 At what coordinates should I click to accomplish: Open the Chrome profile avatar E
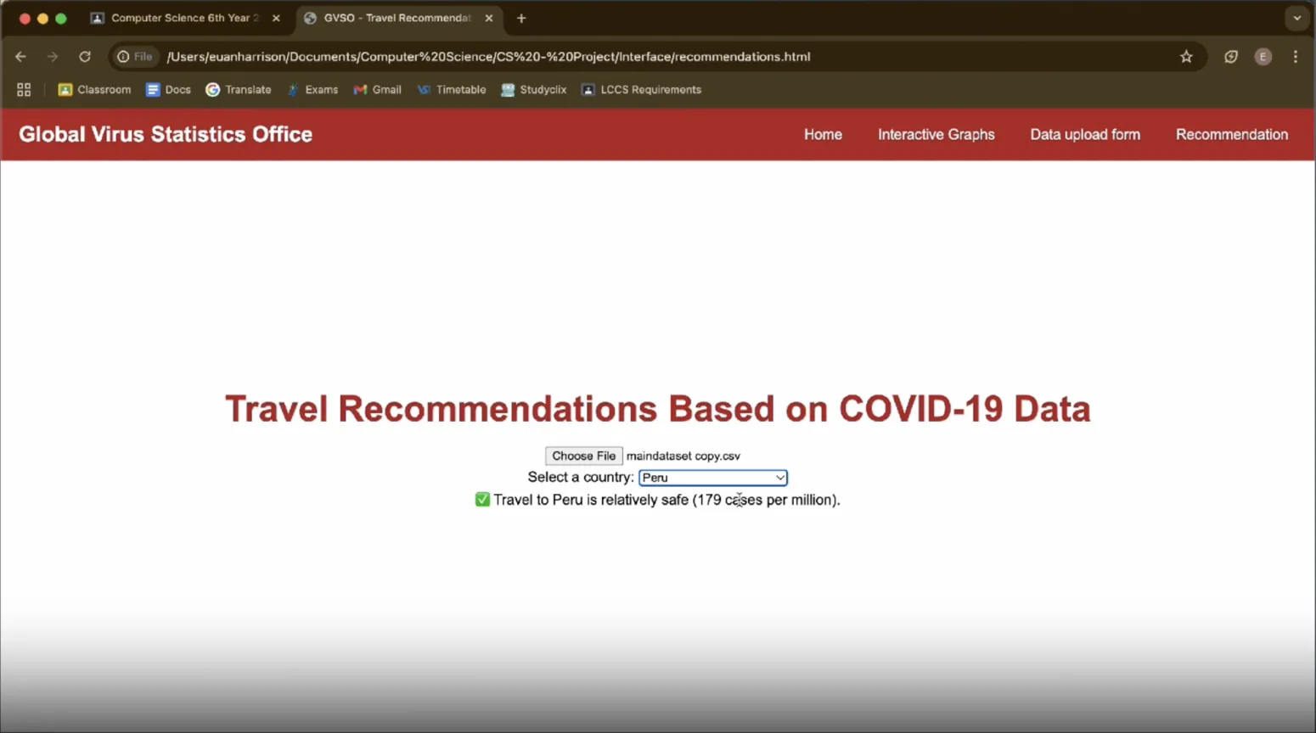pos(1263,57)
